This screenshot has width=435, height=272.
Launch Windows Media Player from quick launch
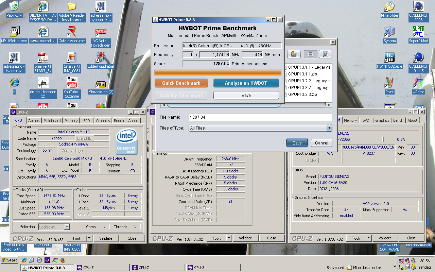(x=39, y=260)
